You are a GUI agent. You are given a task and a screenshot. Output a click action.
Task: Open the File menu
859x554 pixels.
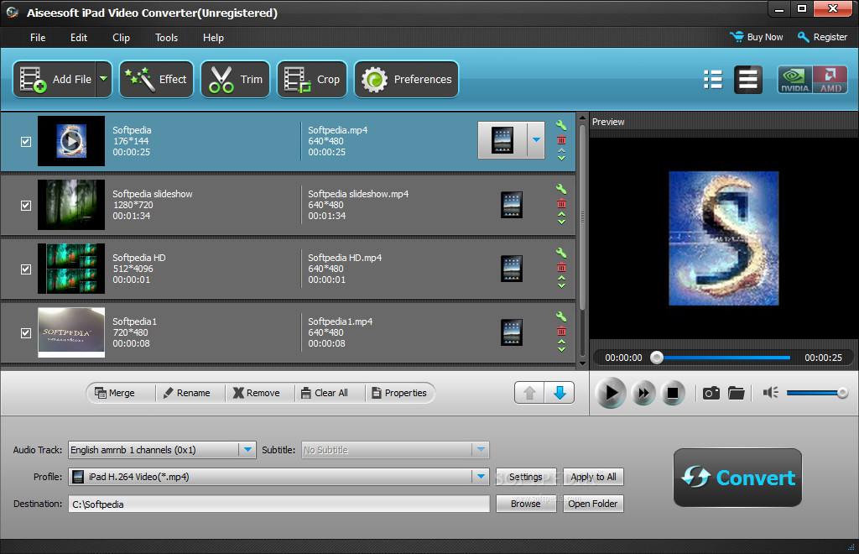(38, 37)
